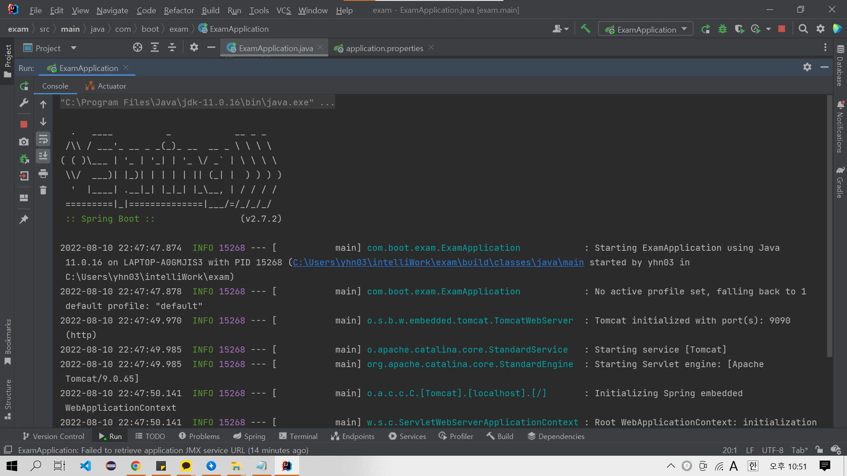Open the layout restore icon in run sidebar
Viewport: 847px width, 476px height.
[24, 198]
